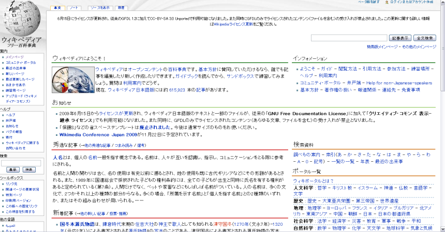
Task: Open コミュニティ・ポータル in the sidebar
Action: click(21, 63)
